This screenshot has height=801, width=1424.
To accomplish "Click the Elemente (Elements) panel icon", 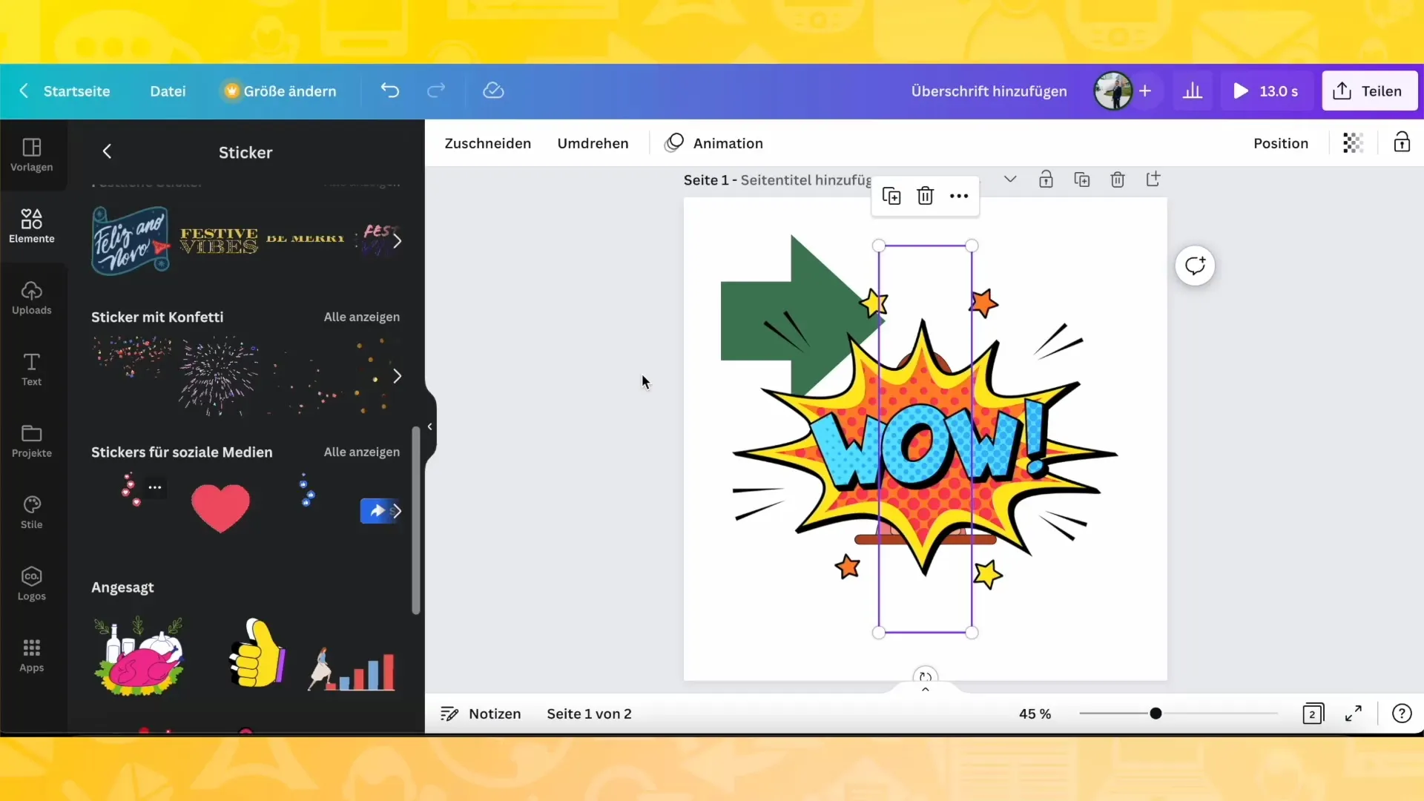I will click(x=31, y=225).
